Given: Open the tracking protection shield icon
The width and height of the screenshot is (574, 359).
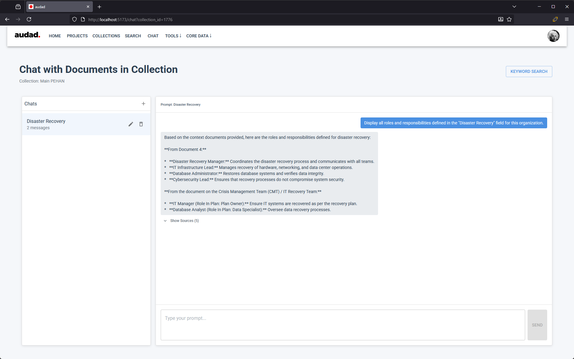Looking at the screenshot, I should click(x=74, y=19).
